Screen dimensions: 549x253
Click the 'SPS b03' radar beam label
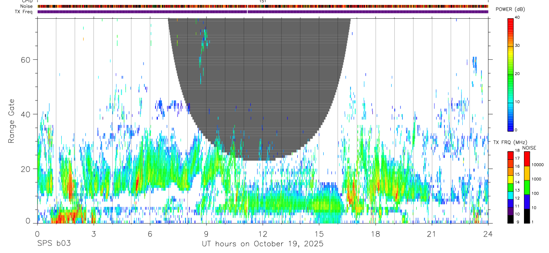(54, 244)
